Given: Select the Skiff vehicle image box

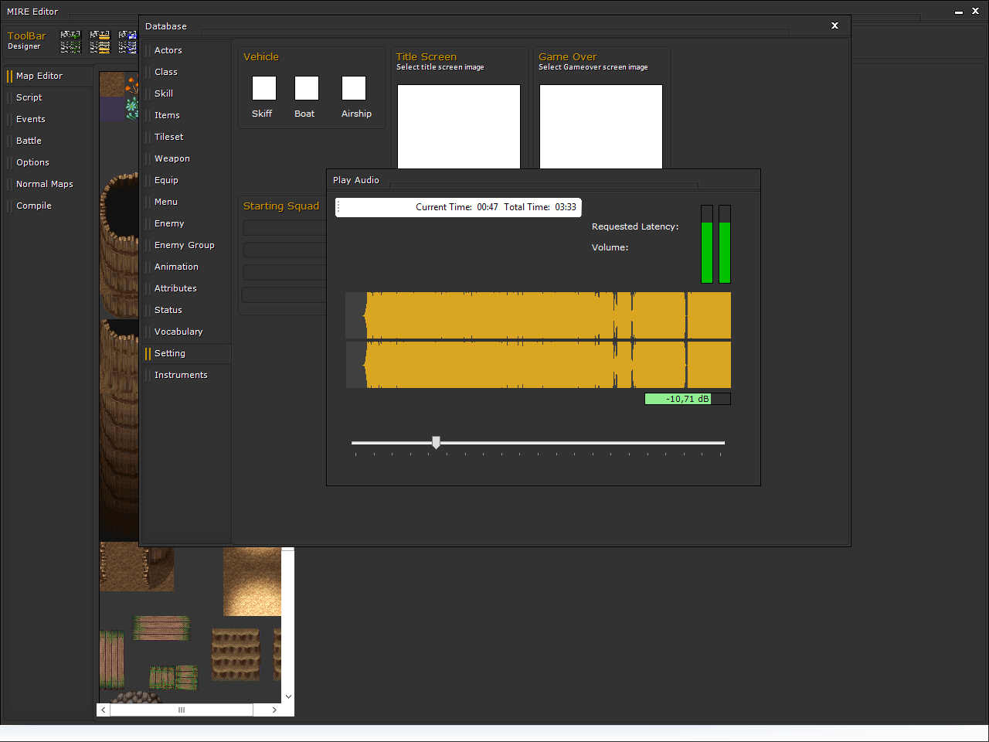Looking at the screenshot, I should coord(264,88).
